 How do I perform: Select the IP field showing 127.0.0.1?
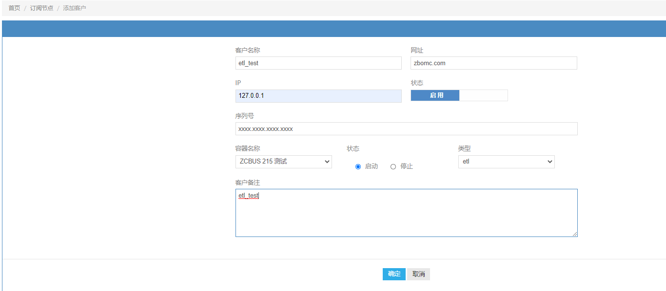click(318, 96)
